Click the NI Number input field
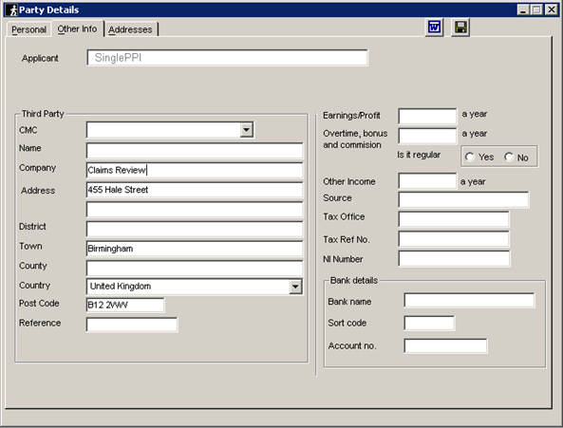The width and height of the screenshot is (563, 428). pyautogui.click(x=454, y=259)
